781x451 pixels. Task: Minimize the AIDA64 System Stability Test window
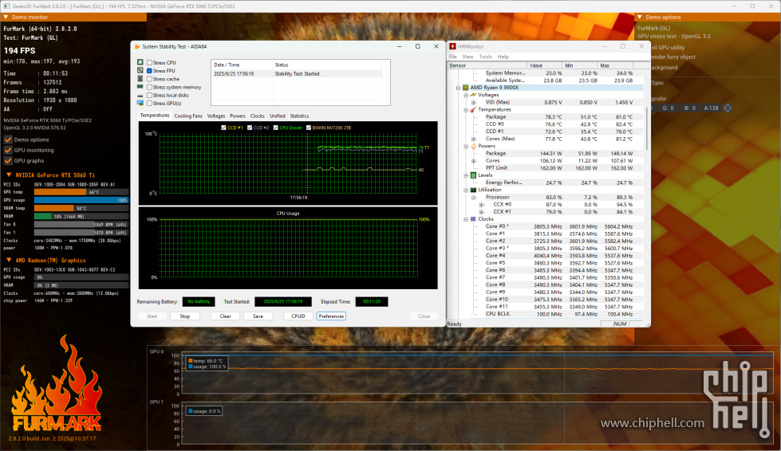pos(400,46)
